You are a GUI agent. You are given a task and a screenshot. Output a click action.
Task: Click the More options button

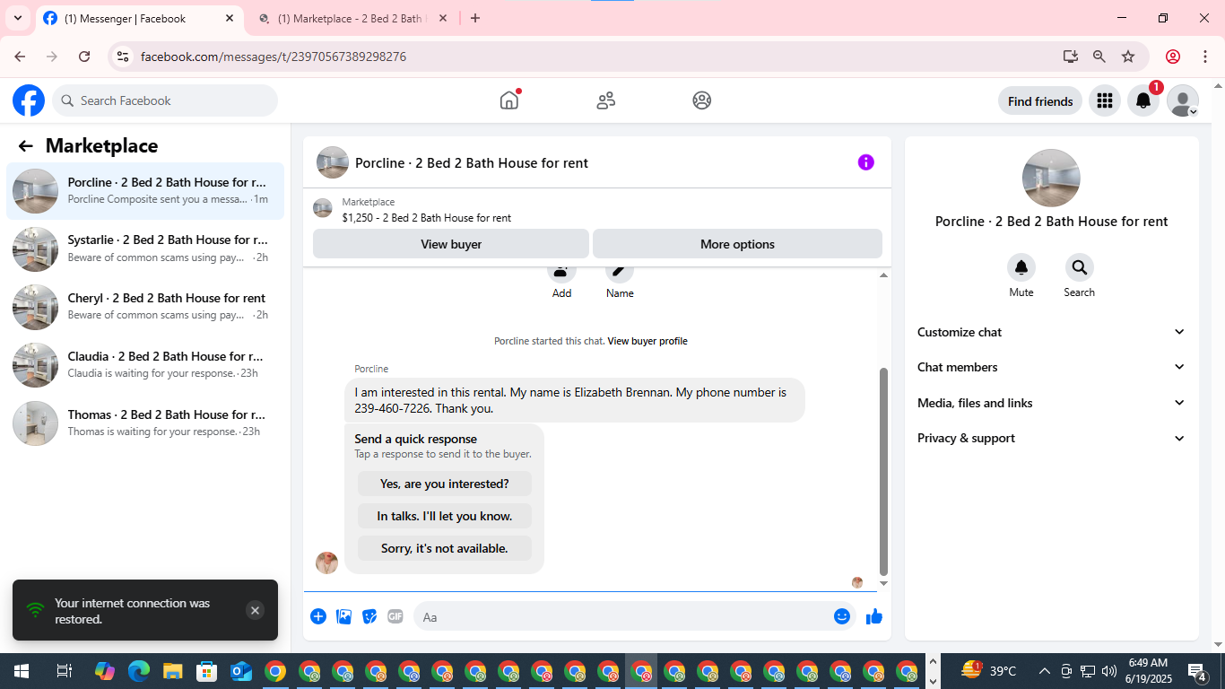737,244
